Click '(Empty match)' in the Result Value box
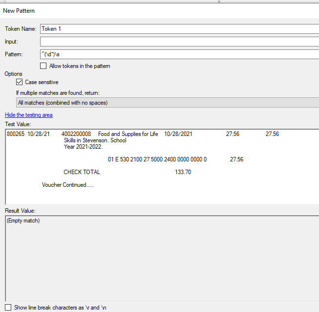The width and height of the screenshot is (319, 312). click(23, 221)
